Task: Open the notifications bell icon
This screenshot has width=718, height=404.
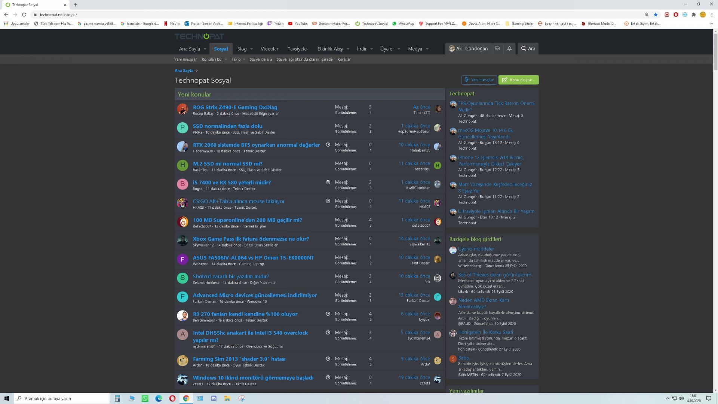Action: (x=509, y=49)
